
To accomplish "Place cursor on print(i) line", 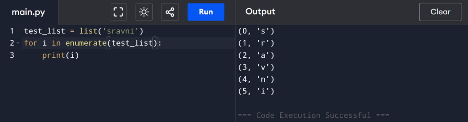I will pyautogui.click(x=128, y=55).
